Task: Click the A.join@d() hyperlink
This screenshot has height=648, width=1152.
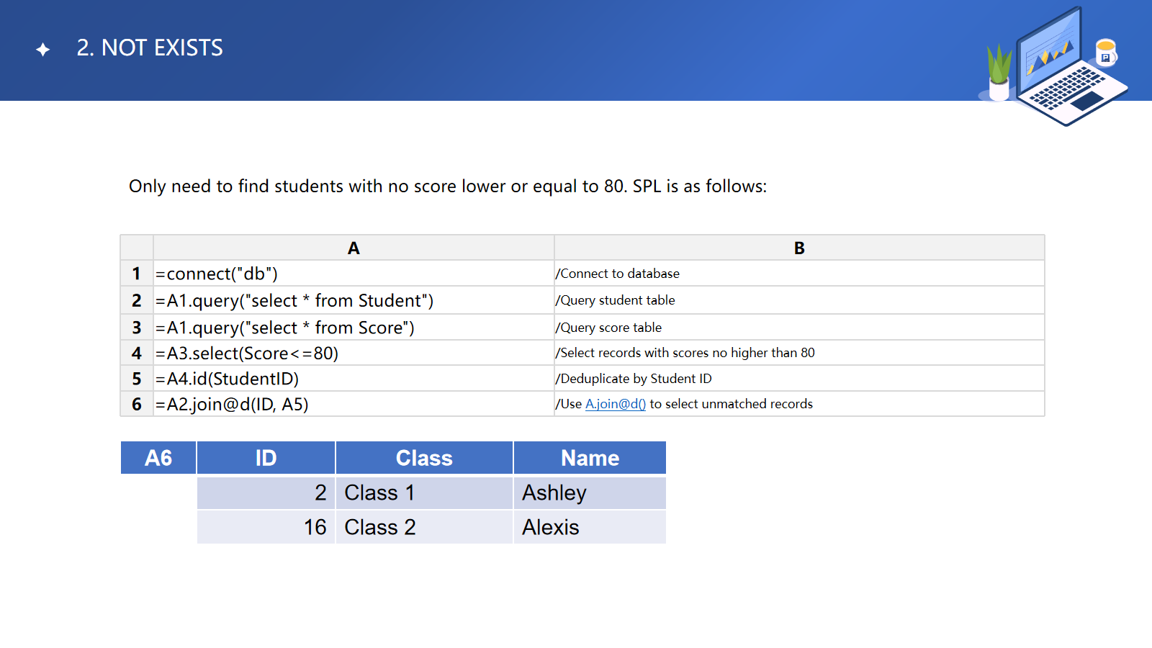Action: pos(615,404)
